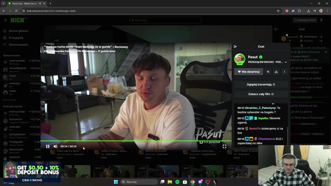Screen dimensions: 331x186
Task: Open RybsonLoL recommended channel
Action: tap(21, 121)
